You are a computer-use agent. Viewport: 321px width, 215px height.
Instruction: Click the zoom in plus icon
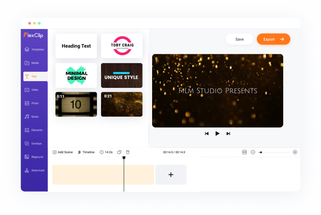click(295, 152)
